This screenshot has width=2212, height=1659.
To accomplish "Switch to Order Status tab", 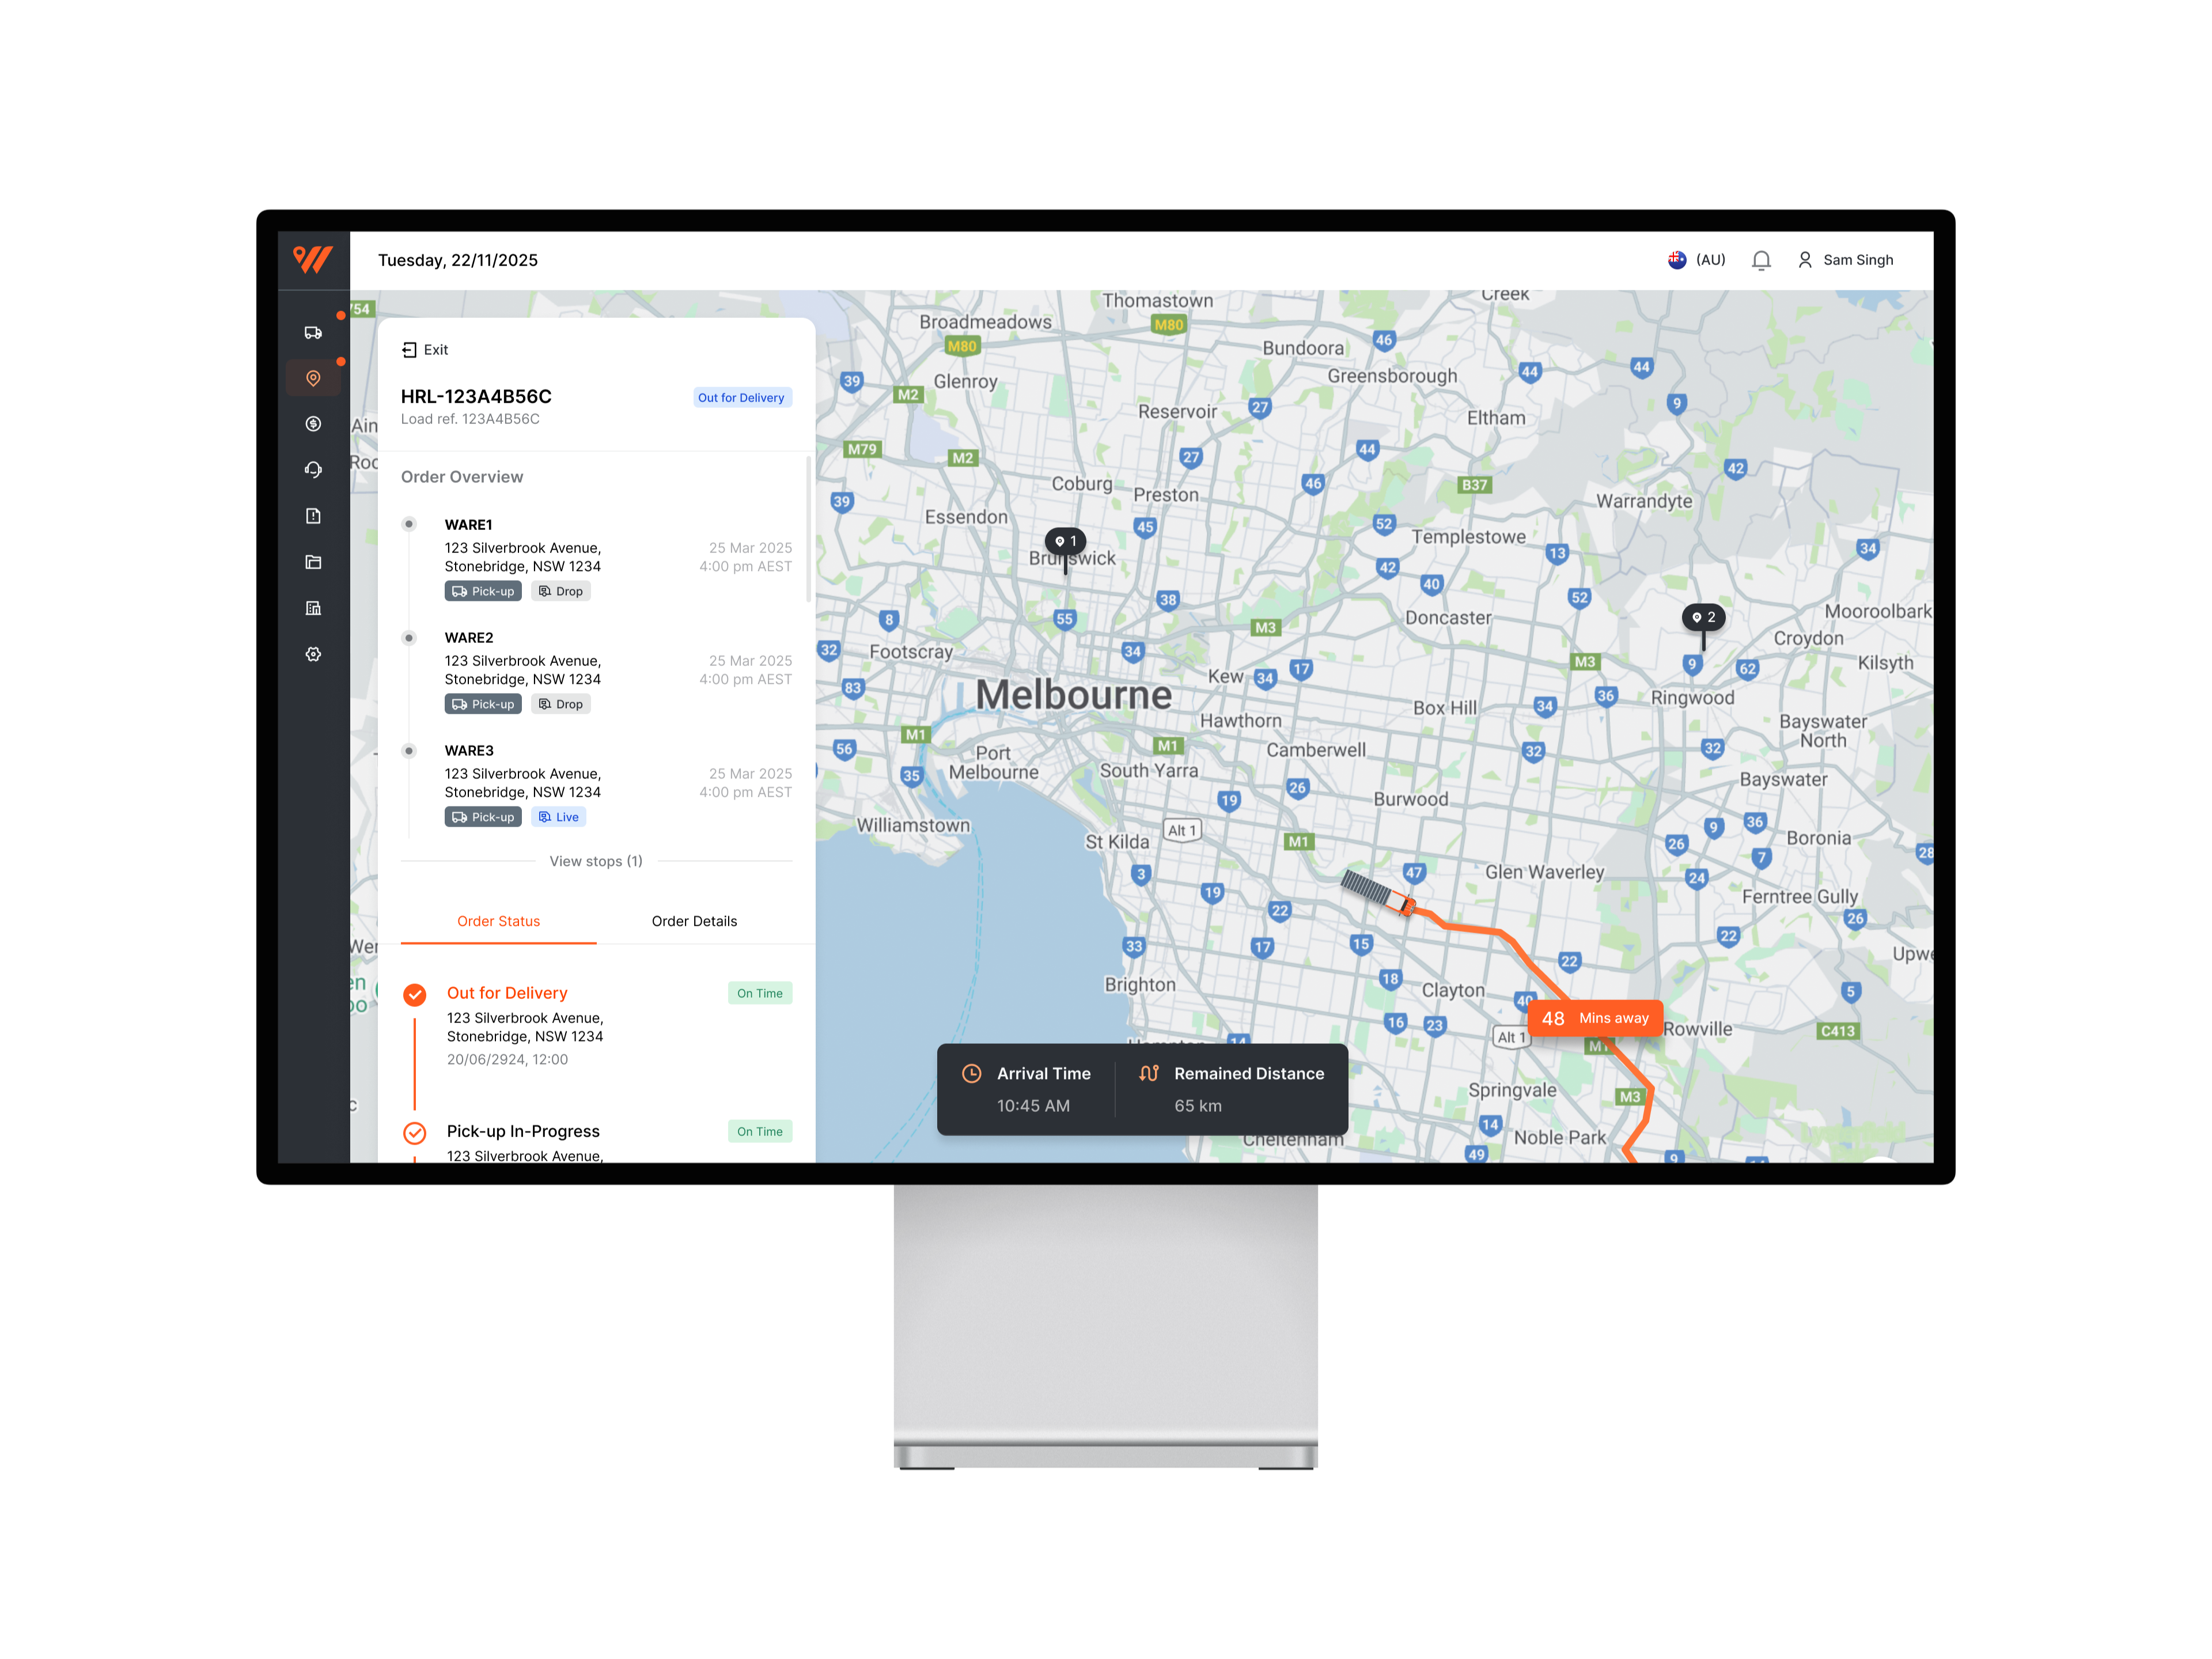I will 498,921.
